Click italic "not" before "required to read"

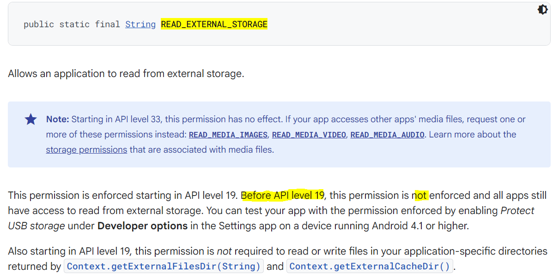(224, 251)
